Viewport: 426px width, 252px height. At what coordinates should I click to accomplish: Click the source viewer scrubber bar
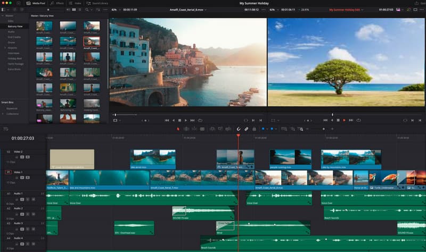[x=188, y=115]
